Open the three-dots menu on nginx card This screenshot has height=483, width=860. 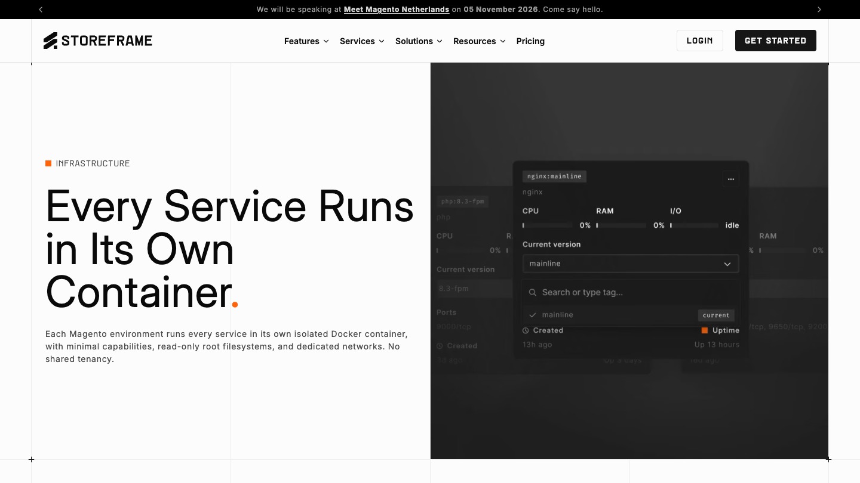tap(730, 179)
